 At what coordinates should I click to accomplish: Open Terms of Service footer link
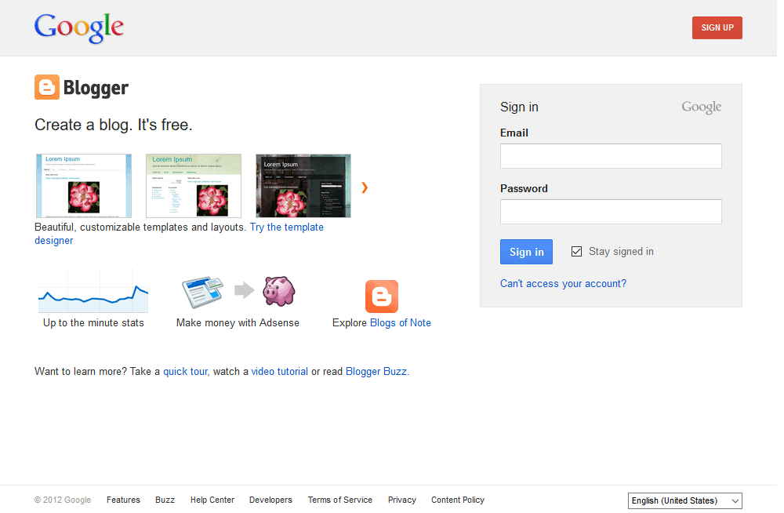coord(340,500)
